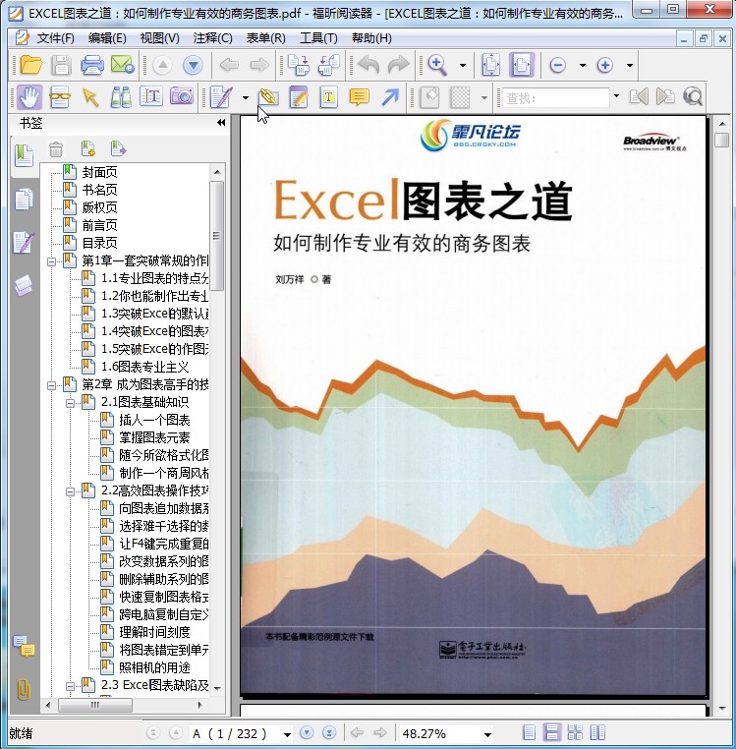The width and height of the screenshot is (736, 749).
Task: Open the find options dropdown arrow
Action: point(616,96)
